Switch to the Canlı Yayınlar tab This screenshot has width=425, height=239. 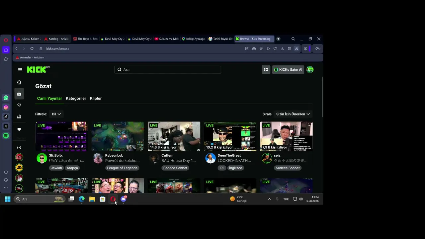[x=49, y=99]
